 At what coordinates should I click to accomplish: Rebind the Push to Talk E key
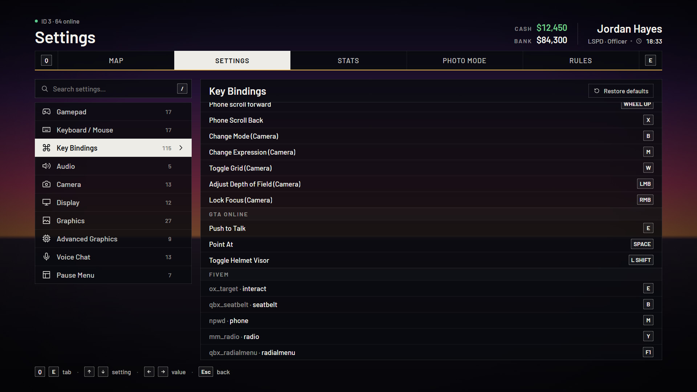(x=648, y=228)
